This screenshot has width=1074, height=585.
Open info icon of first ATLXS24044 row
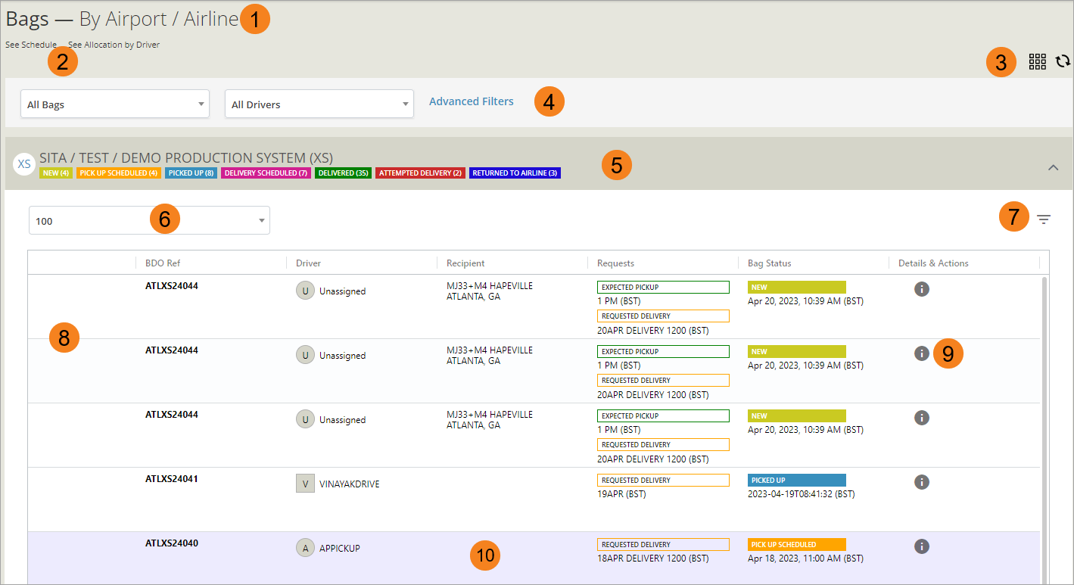click(x=921, y=288)
